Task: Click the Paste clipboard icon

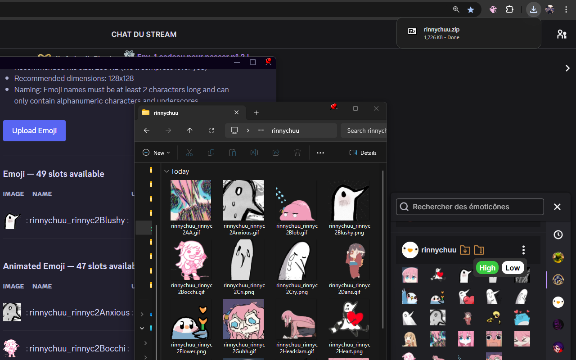Action: pos(233,153)
